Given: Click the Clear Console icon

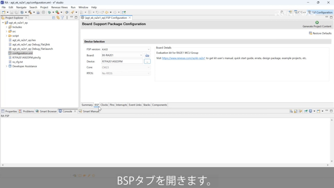Looking at the screenshot, I should tap(291, 111).
